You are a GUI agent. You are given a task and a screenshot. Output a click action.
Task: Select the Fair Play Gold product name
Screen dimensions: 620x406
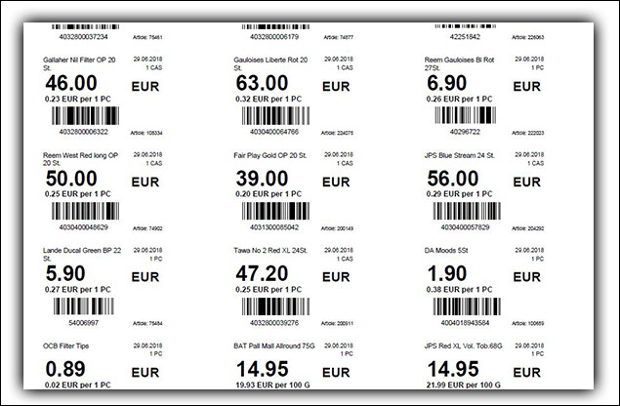click(272, 154)
